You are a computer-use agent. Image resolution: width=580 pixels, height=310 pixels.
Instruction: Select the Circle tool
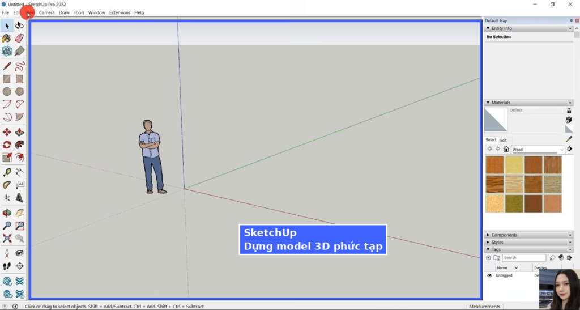pos(7,91)
